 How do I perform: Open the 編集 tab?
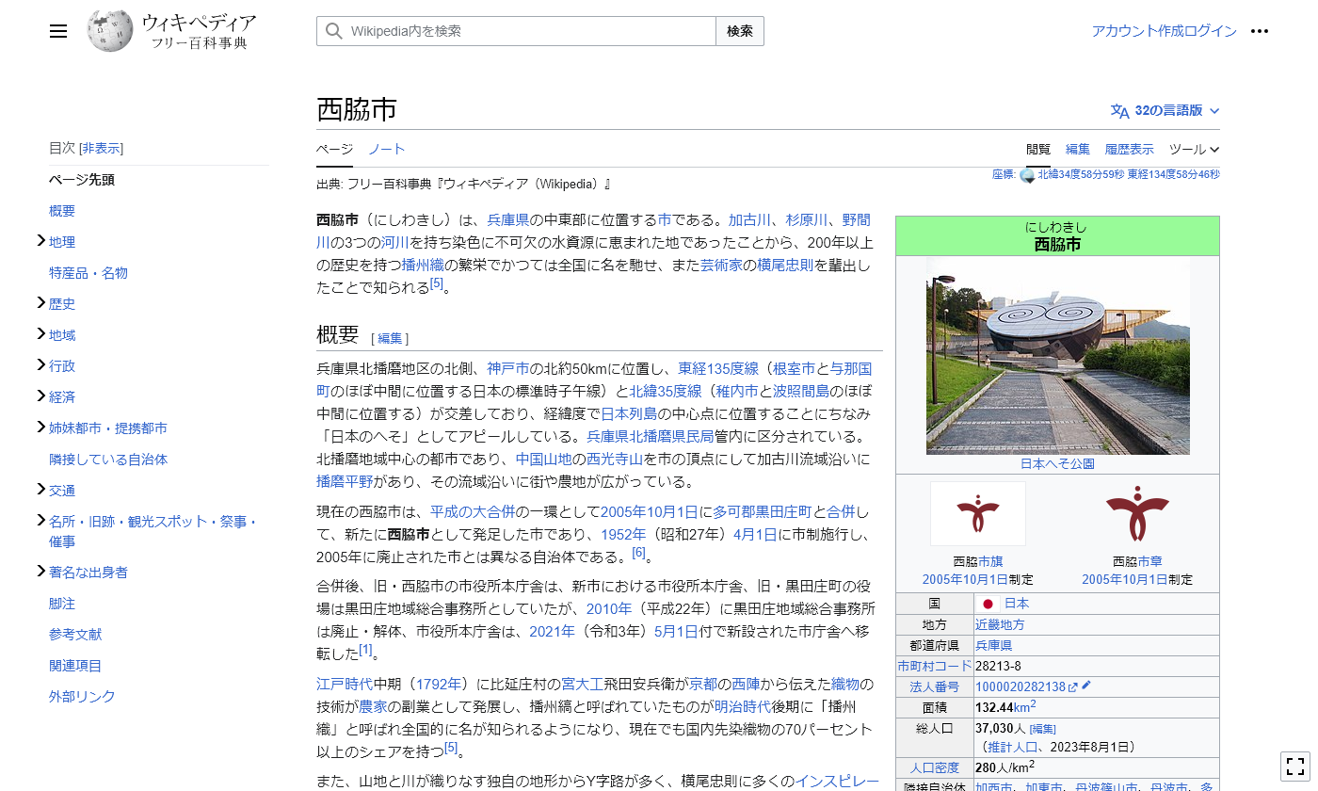pos(1078,149)
